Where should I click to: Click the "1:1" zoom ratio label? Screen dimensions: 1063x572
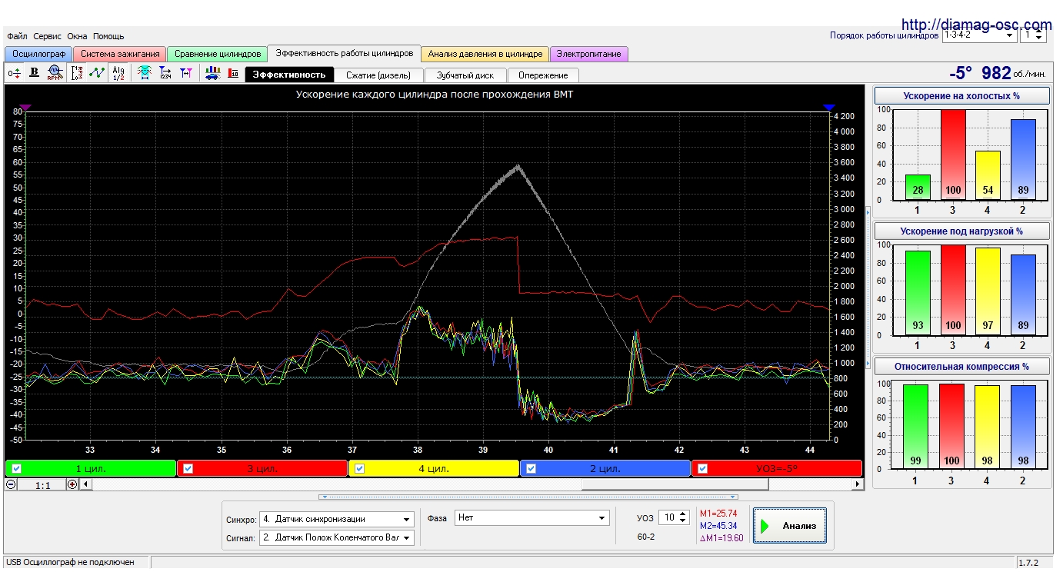[x=42, y=485]
